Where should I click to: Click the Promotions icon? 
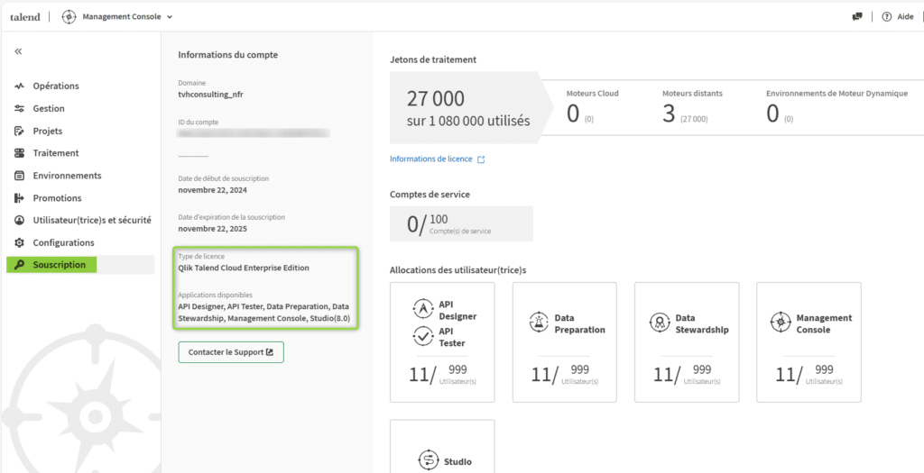point(20,198)
